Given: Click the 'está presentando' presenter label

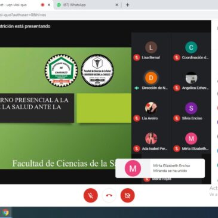Looking at the screenshot, I should [x=32, y=26].
